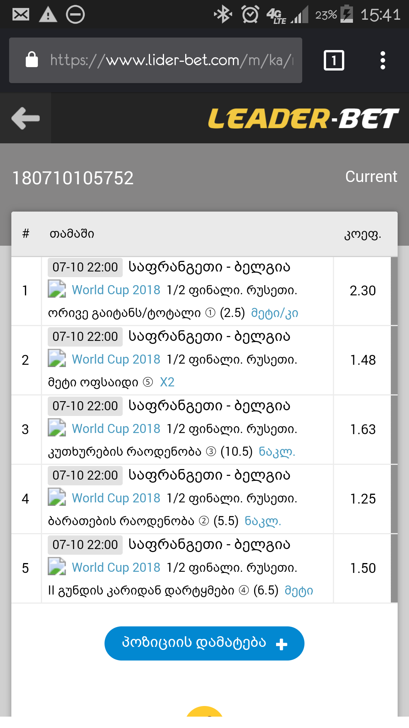This screenshot has height=728, width=409.
Task: Click the 07-10 22:00 date in row 1
Action: [85, 267]
